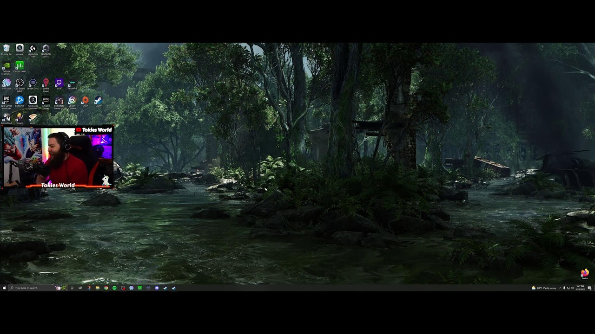Open Spotify from the taskbar
The width and height of the screenshot is (595, 334).
point(114,288)
